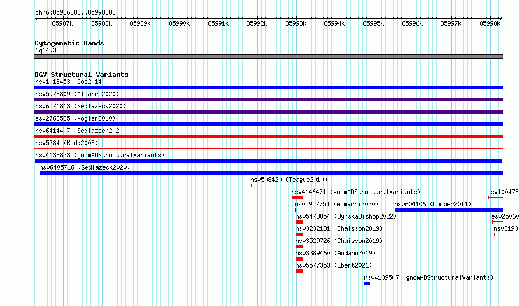Click the nsv5384 (Kidd2008) thin red line
The height and width of the screenshot is (306, 519).
click(x=268, y=149)
